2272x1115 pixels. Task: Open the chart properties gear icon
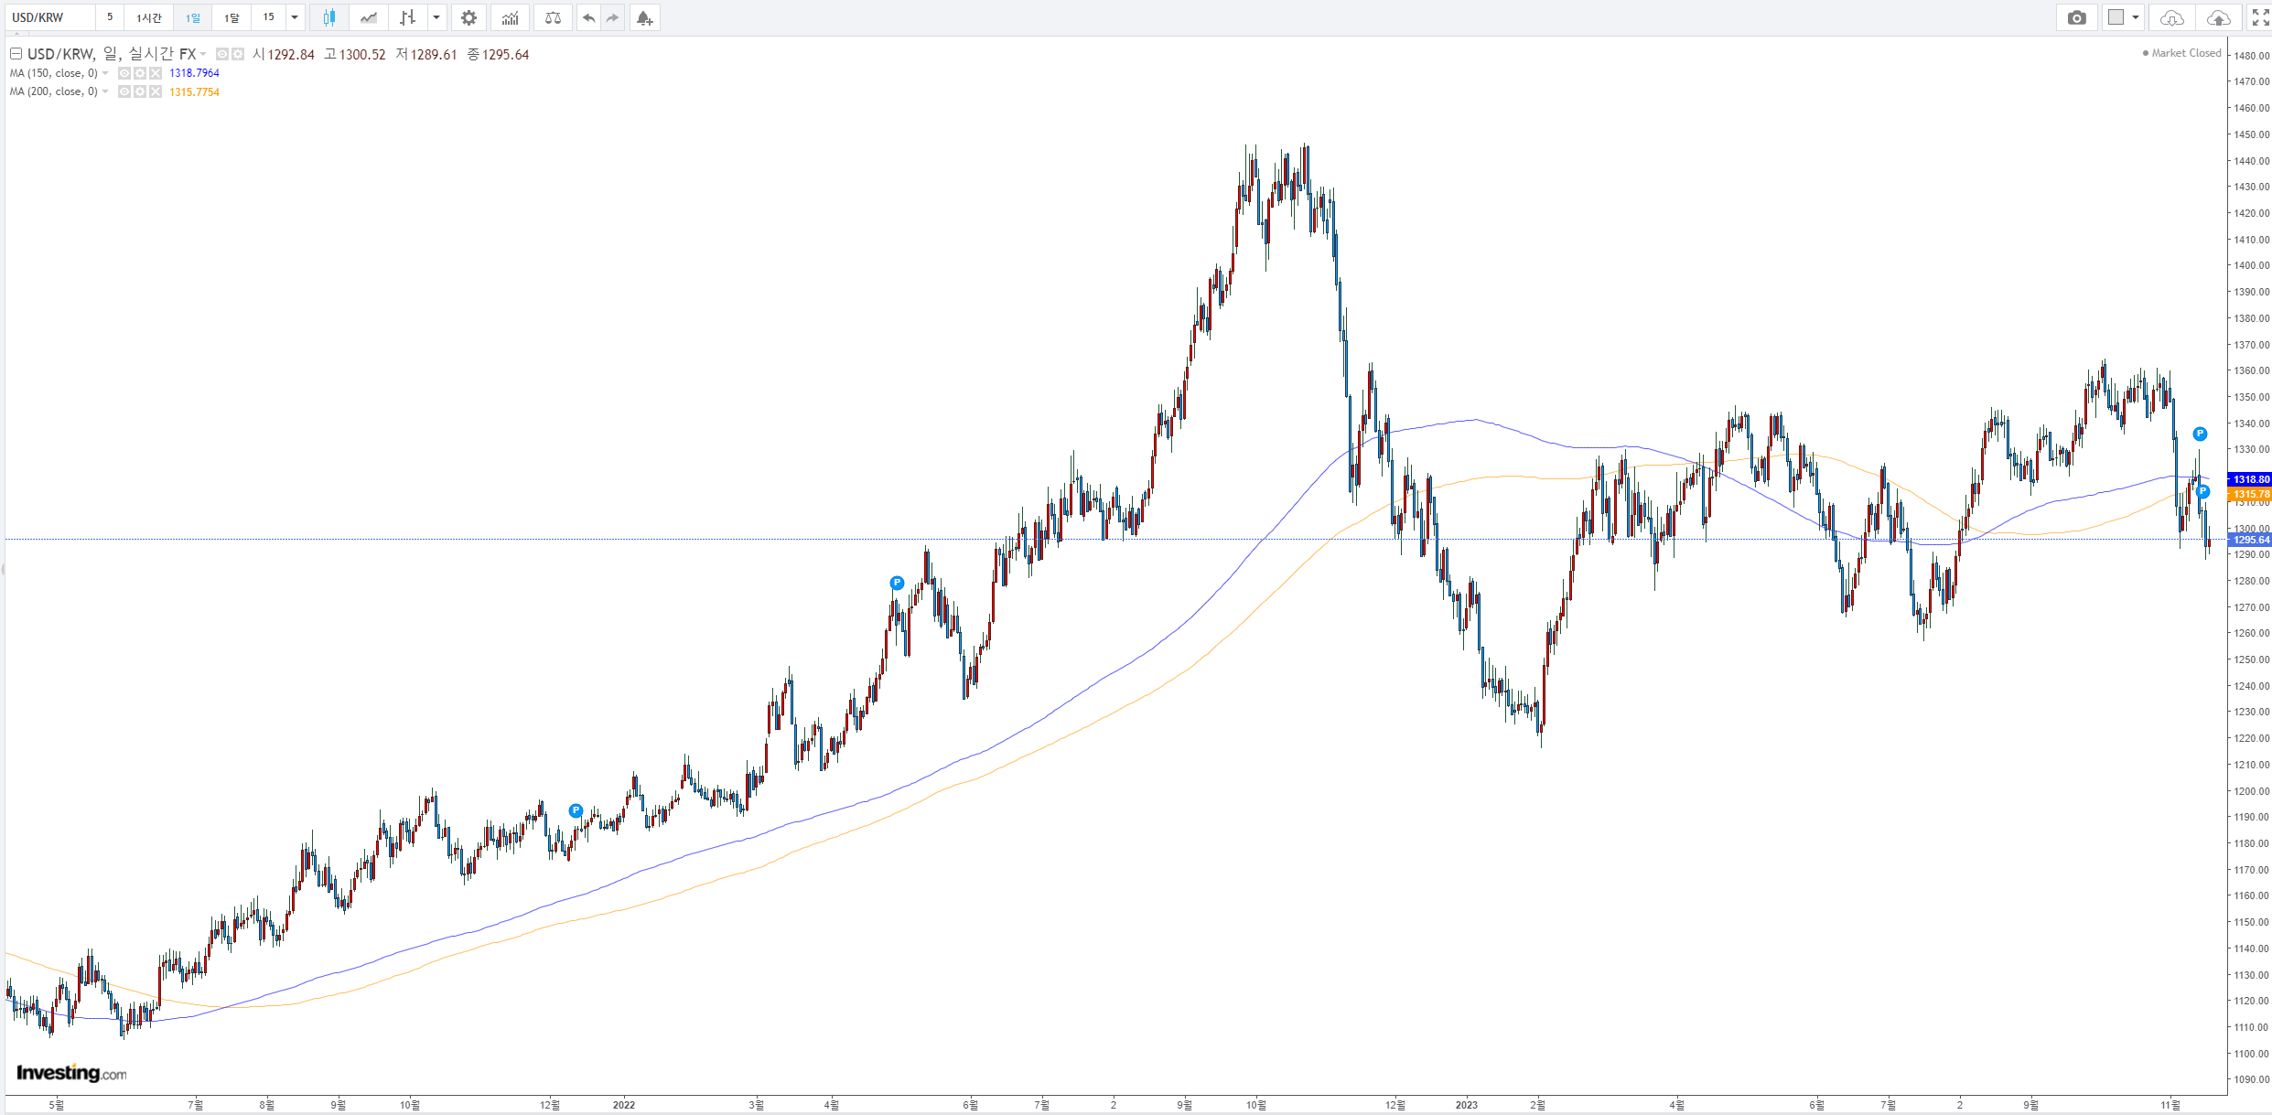click(x=468, y=17)
